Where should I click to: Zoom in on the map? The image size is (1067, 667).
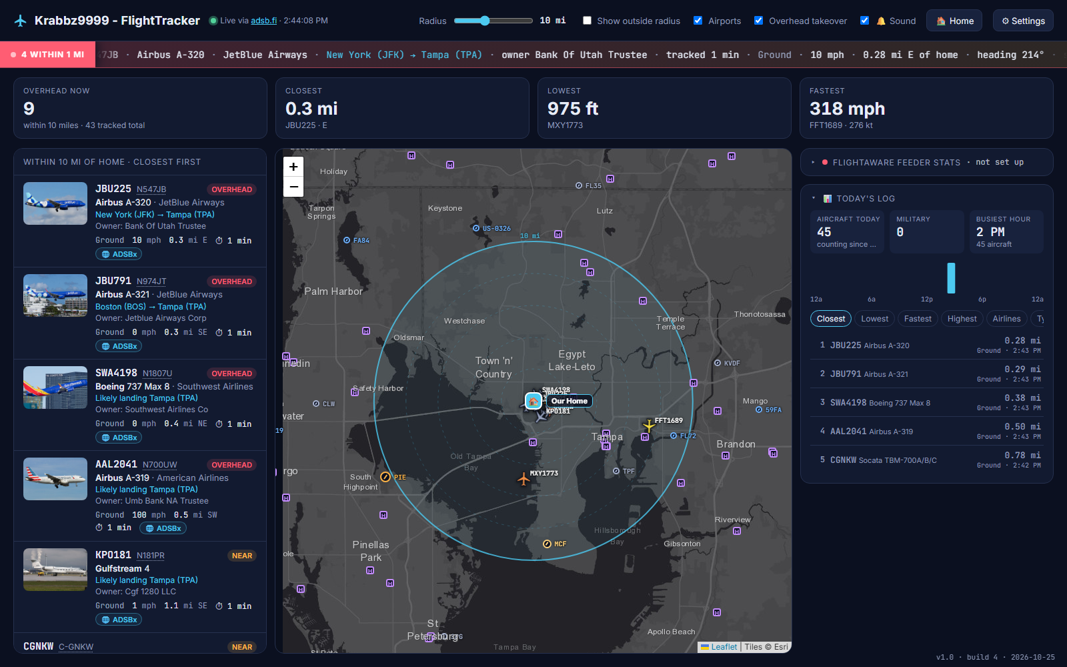click(x=293, y=167)
